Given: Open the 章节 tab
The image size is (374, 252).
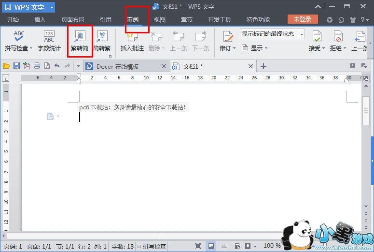Looking at the screenshot, I should [187, 20].
